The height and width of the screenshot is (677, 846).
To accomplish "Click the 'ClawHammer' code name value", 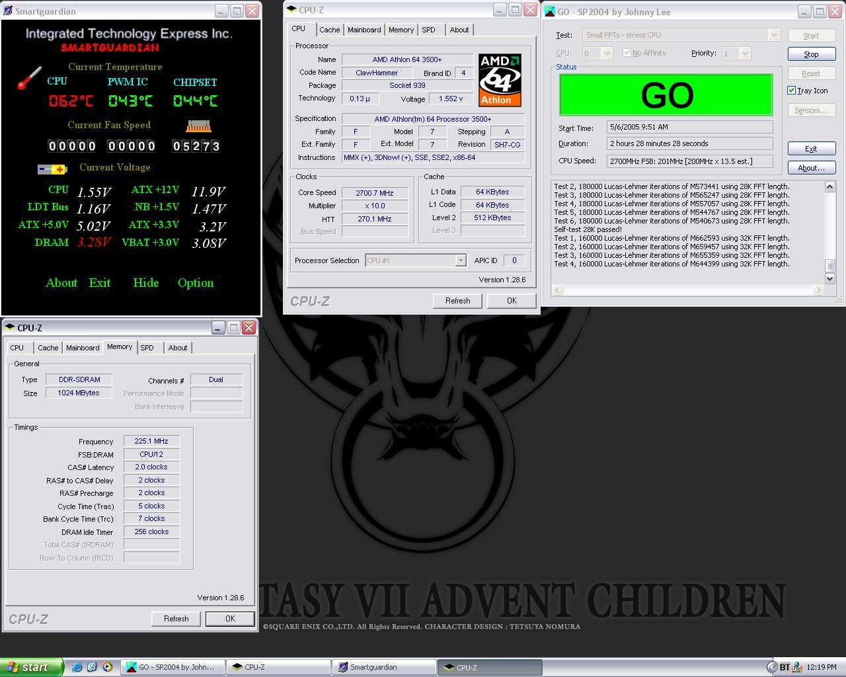I will [377, 73].
